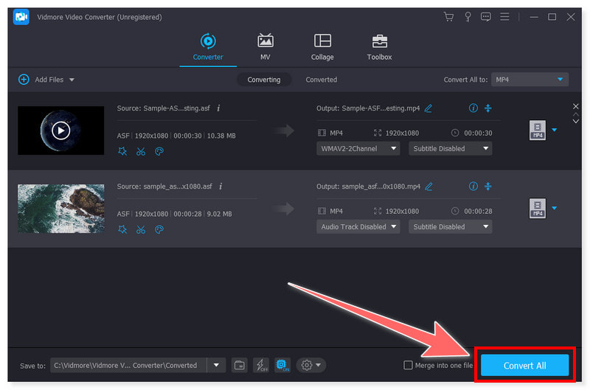
Task: Rename output Sample-ASF...esting.mp4 with pencil icon
Action: pos(428,108)
